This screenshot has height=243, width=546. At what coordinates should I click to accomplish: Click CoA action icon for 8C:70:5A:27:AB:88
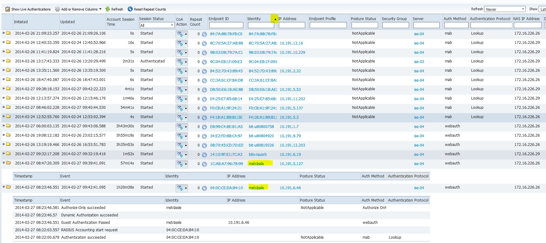(x=180, y=44)
